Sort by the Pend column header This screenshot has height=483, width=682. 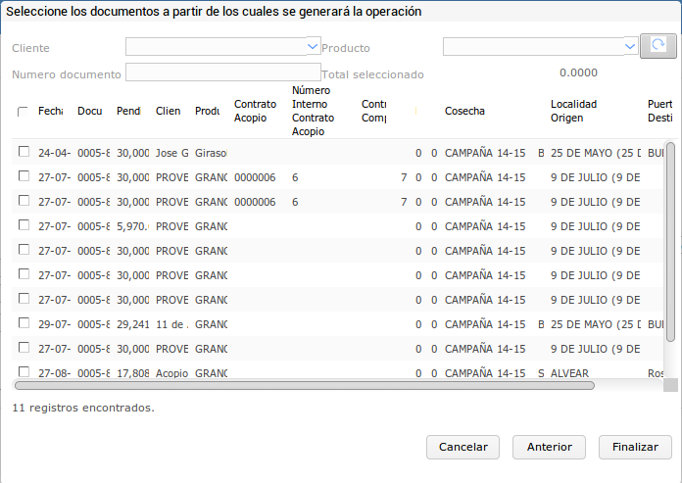[128, 111]
